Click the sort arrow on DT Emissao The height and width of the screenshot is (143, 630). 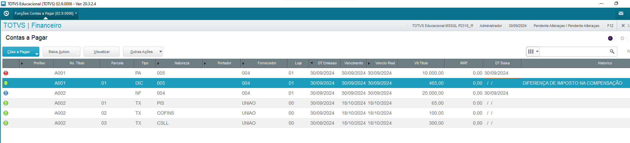312,63
